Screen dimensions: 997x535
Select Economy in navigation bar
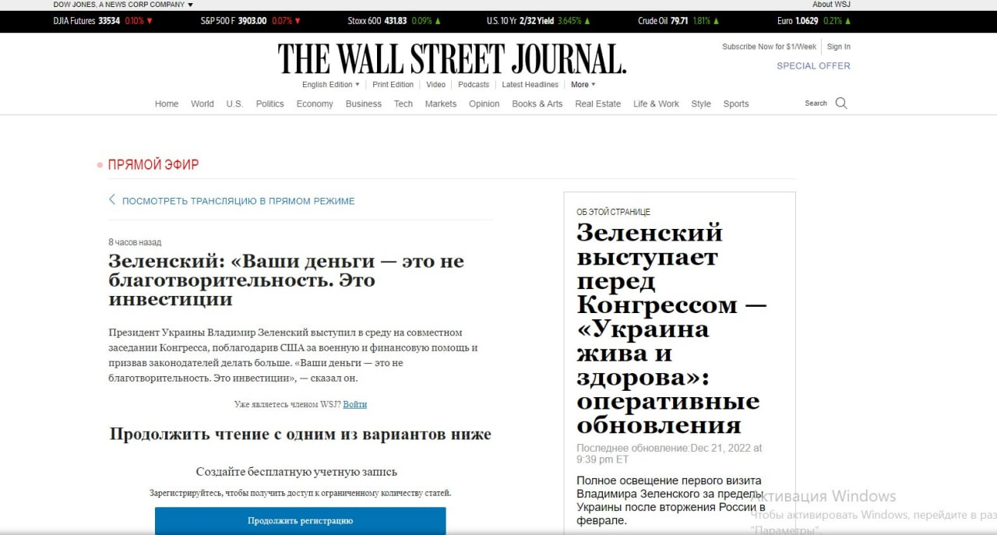315,104
